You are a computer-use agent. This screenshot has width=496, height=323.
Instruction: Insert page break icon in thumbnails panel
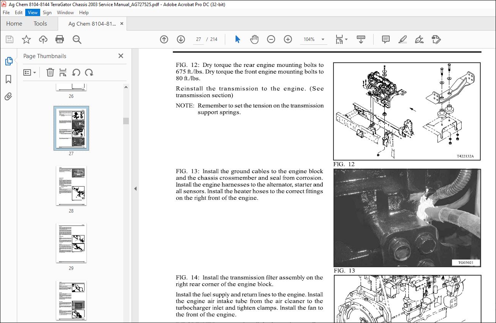coord(63,72)
